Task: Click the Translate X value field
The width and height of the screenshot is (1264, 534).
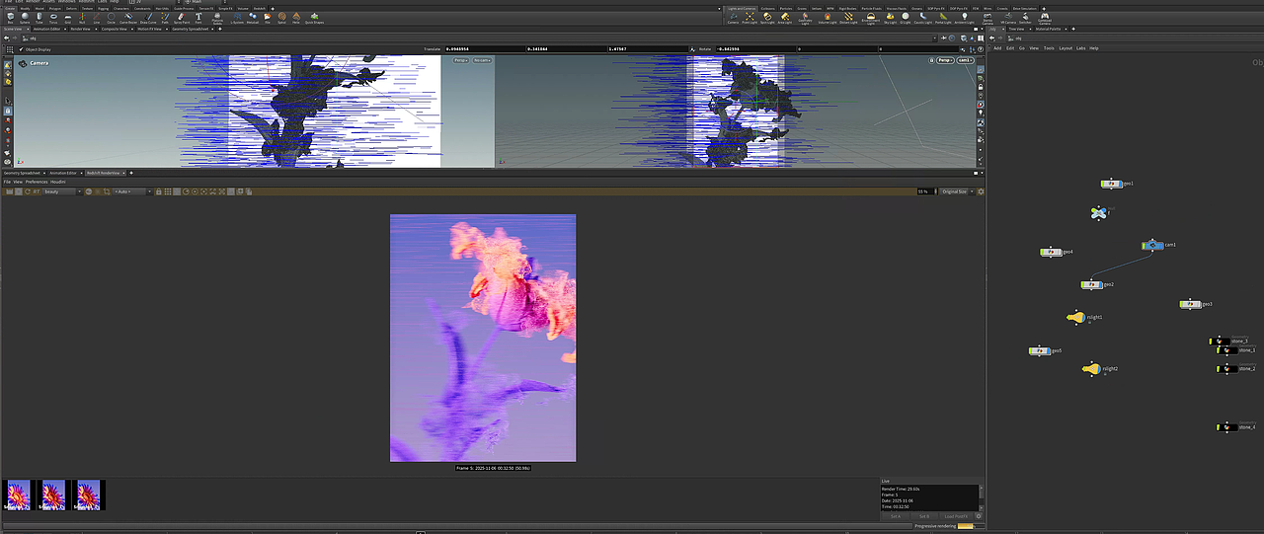Action: tap(483, 48)
